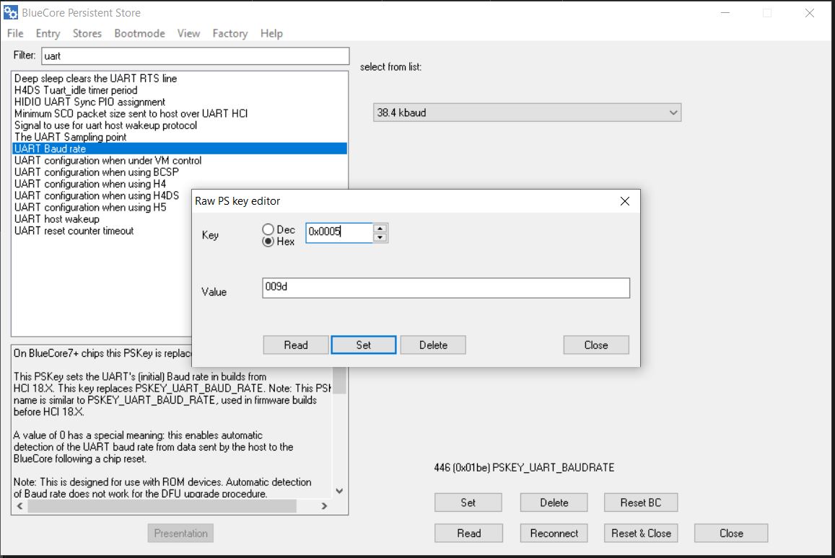This screenshot has width=835, height=558.
Task: Click the Reconnect button
Action: click(554, 533)
